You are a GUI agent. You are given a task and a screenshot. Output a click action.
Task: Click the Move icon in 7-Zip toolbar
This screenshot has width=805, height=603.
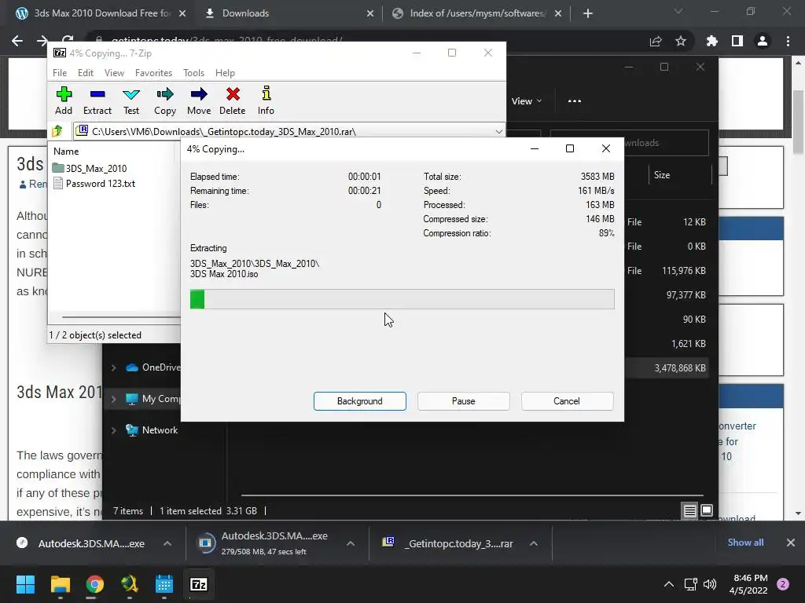tap(199, 100)
